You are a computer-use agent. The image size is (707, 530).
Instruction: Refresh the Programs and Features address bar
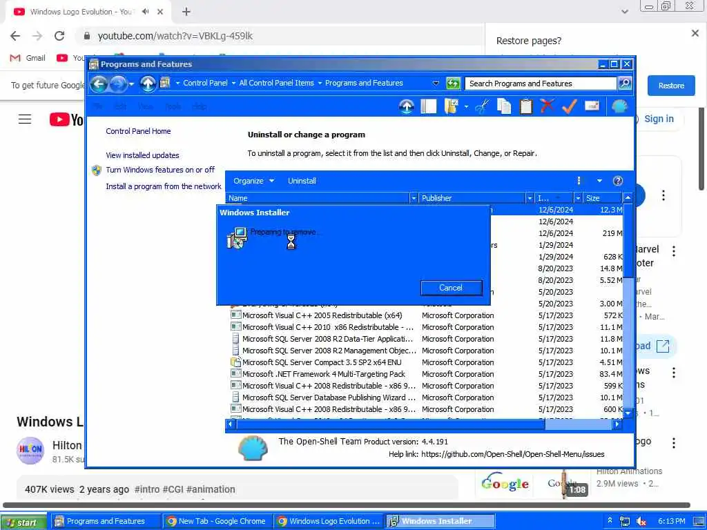coord(453,84)
